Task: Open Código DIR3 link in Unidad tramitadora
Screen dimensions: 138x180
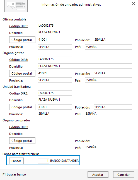Action: pos(19,93)
